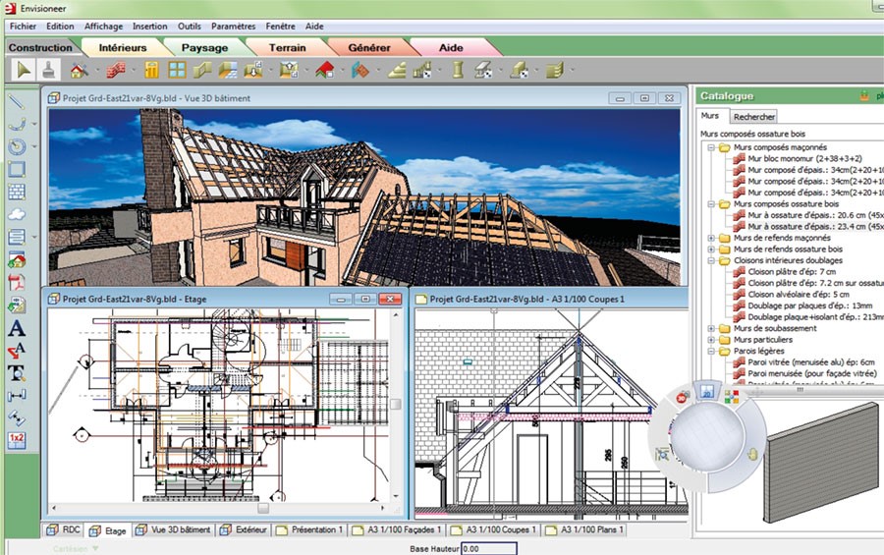Viewport: 884px width, 555px height.
Task: Select the large text 'A' tool
Action: (x=16, y=330)
